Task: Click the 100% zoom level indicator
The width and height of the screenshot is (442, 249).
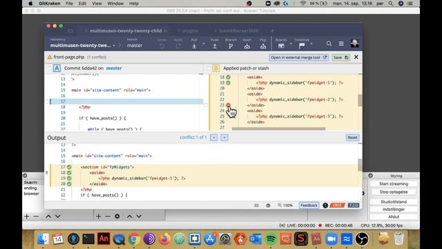Action: pyautogui.click(x=285, y=205)
